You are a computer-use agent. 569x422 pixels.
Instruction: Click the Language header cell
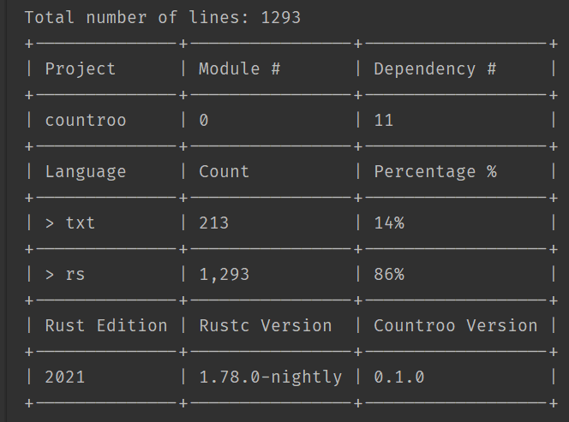point(85,171)
